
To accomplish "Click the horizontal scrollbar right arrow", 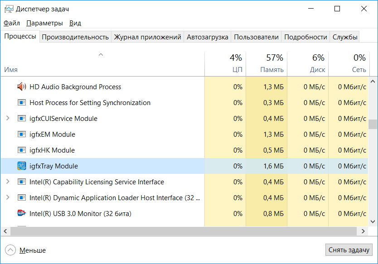I will 363,231.
